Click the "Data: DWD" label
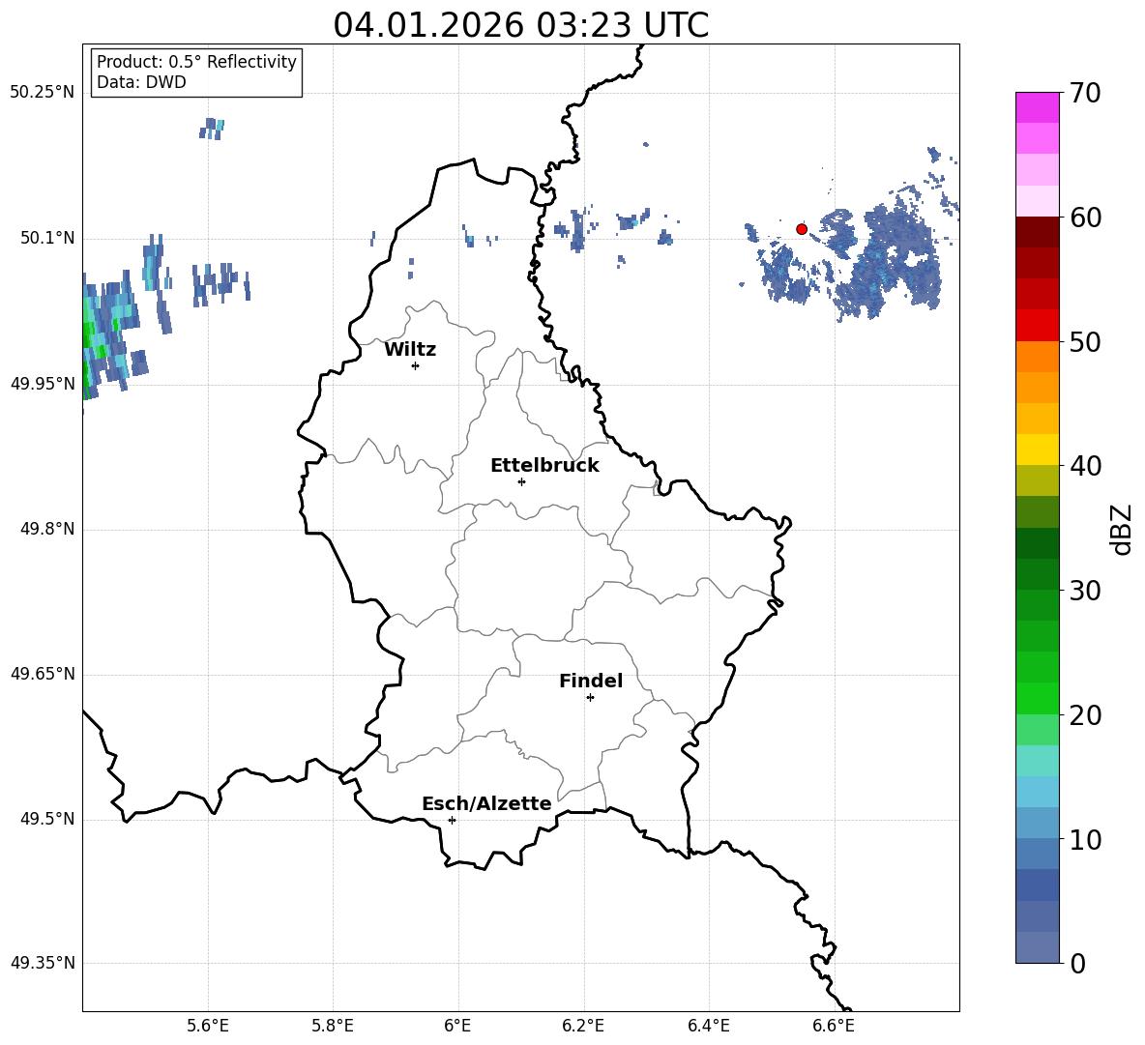This screenshot has height=1045, width=1145. tap(141, 82)
